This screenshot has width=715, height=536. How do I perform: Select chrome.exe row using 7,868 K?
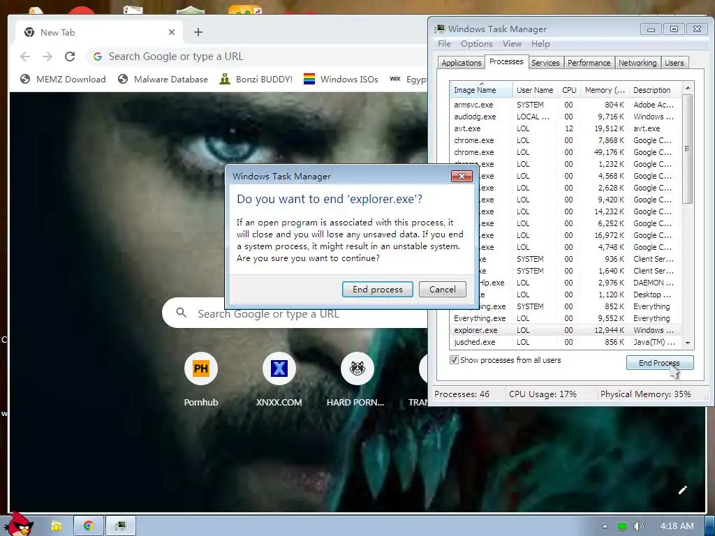coord(565,140)
